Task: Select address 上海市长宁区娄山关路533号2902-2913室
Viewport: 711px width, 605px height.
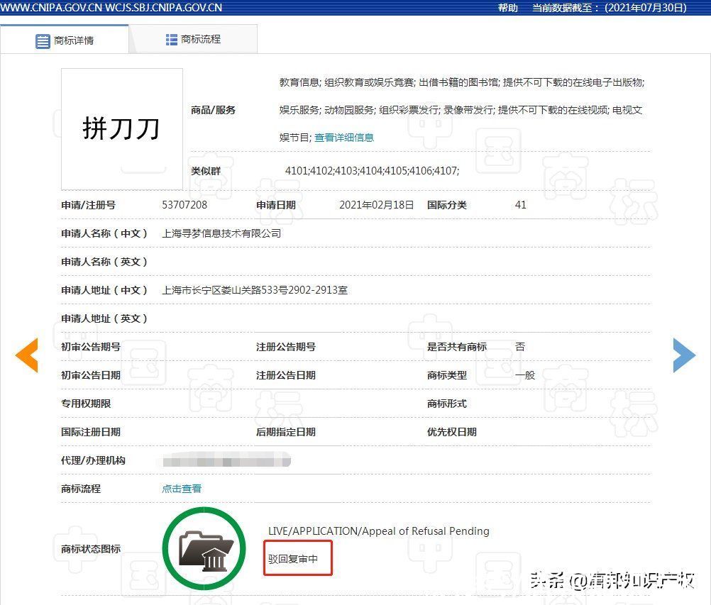Action: (255, 290)
